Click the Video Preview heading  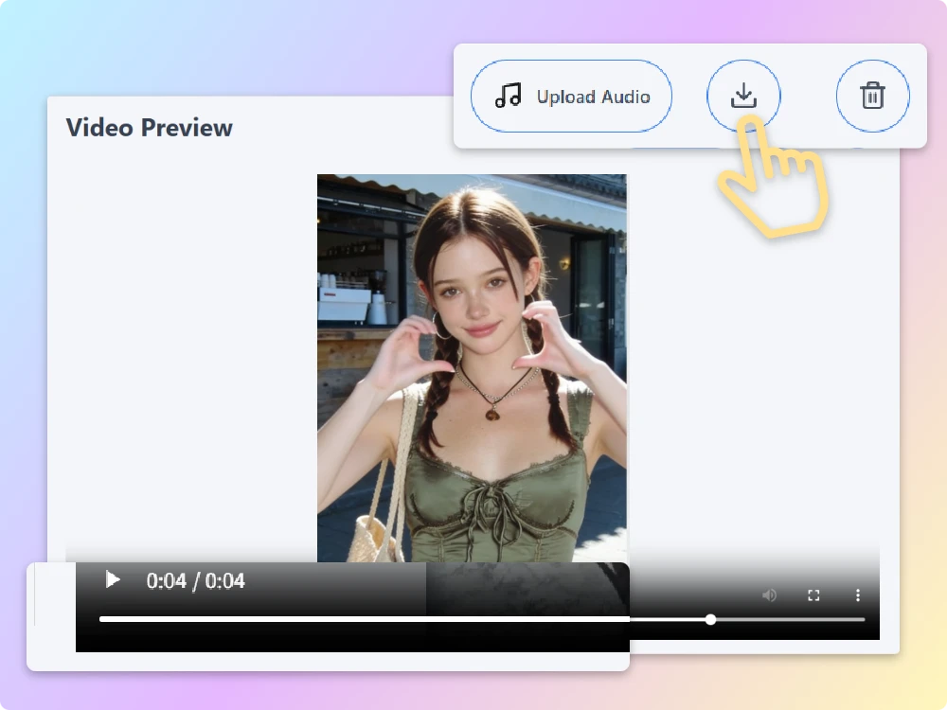pyautogui.click(x=150, y=128)
